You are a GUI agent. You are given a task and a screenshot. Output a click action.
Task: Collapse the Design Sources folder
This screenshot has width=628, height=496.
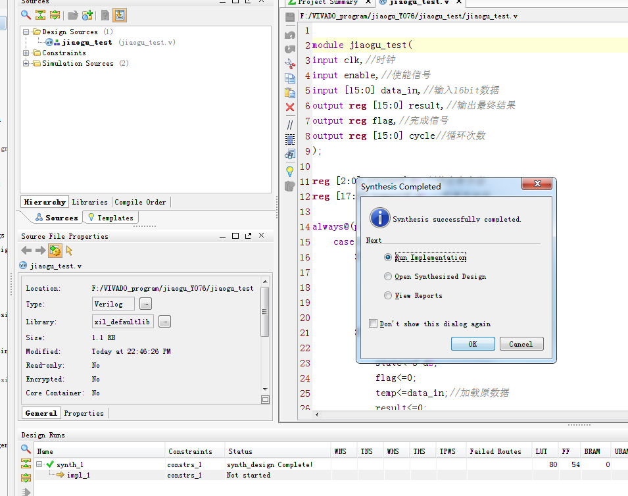pyautogui.click(x=26, y=32)
